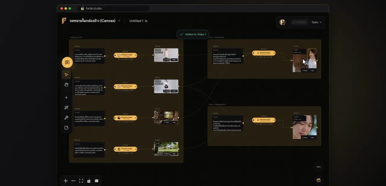Open Add menu on interior room image output

[x=174, y=122]
